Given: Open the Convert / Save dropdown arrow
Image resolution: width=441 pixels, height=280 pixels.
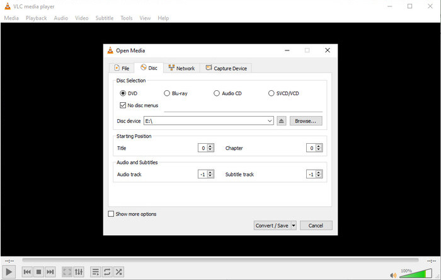Looking at the screenshot, I should pos(294,225).
